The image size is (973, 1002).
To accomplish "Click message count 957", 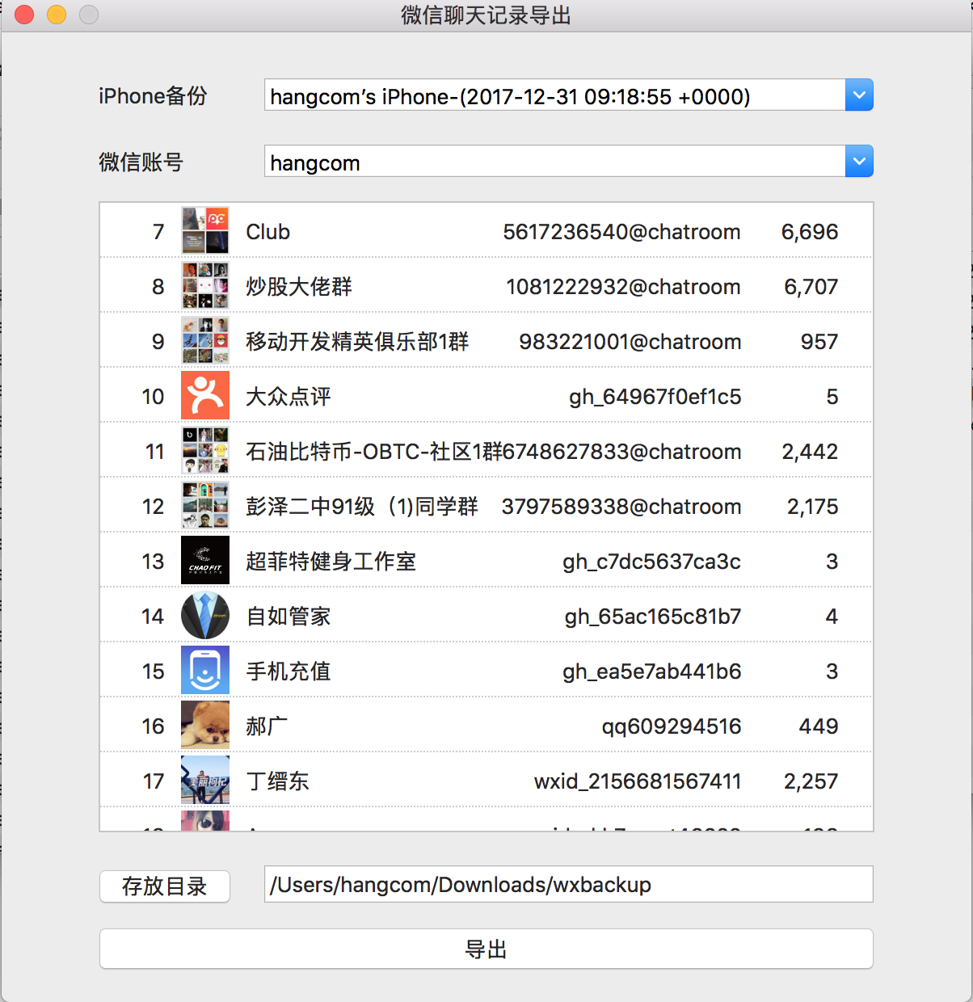I will 819,342.
